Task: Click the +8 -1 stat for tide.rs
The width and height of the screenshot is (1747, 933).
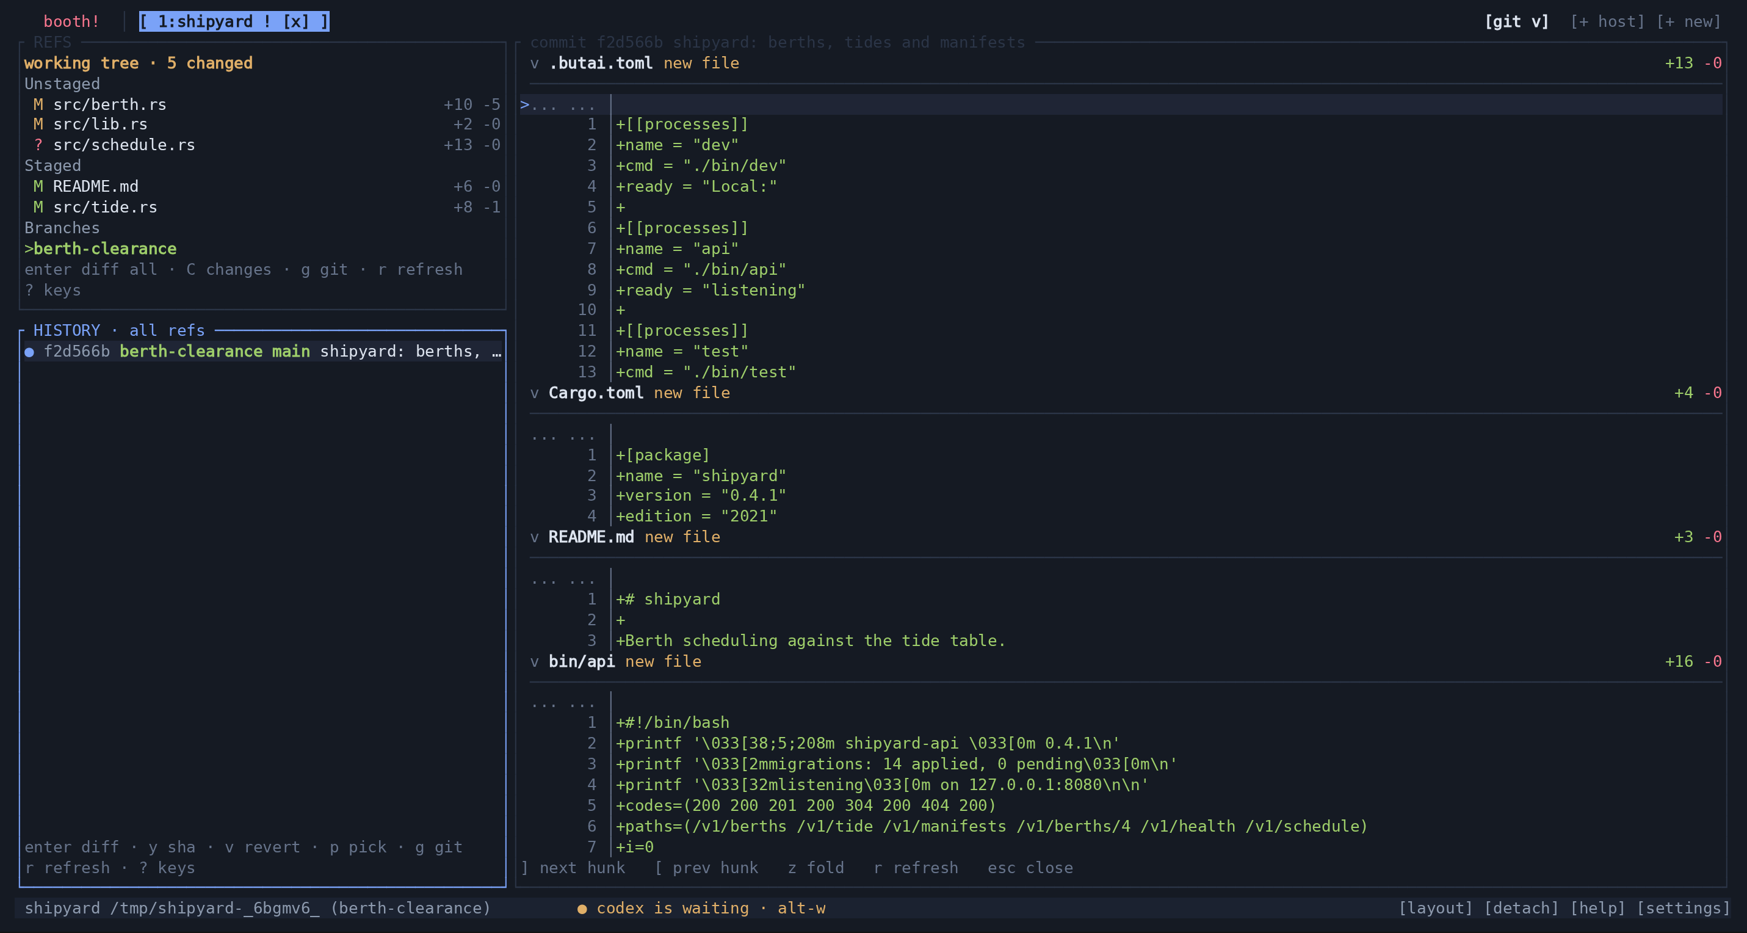Action: [477, 207]
